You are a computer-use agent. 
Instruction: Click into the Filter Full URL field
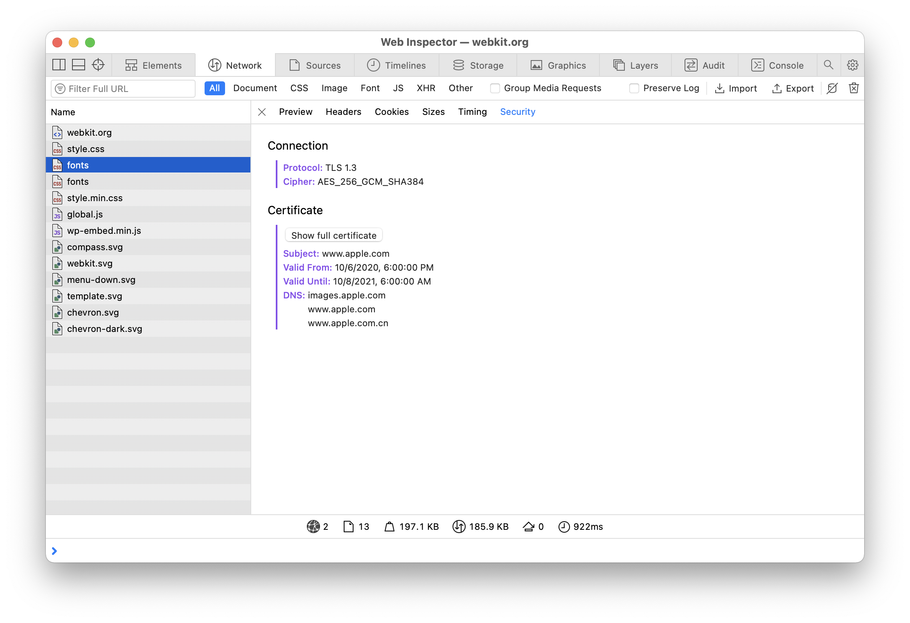127,89
